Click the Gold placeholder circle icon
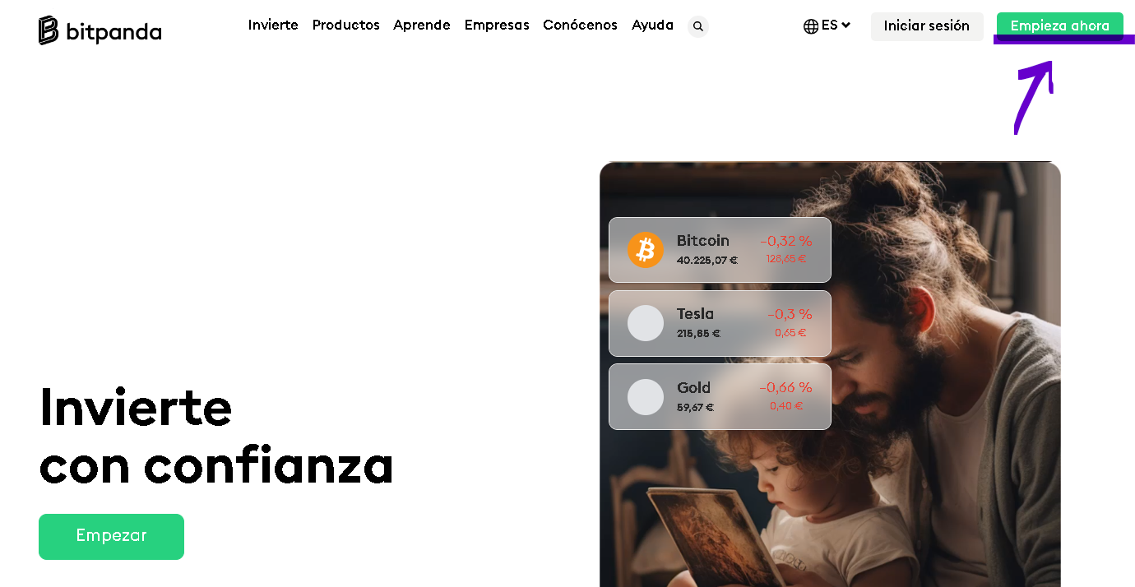 pos(646,397)
